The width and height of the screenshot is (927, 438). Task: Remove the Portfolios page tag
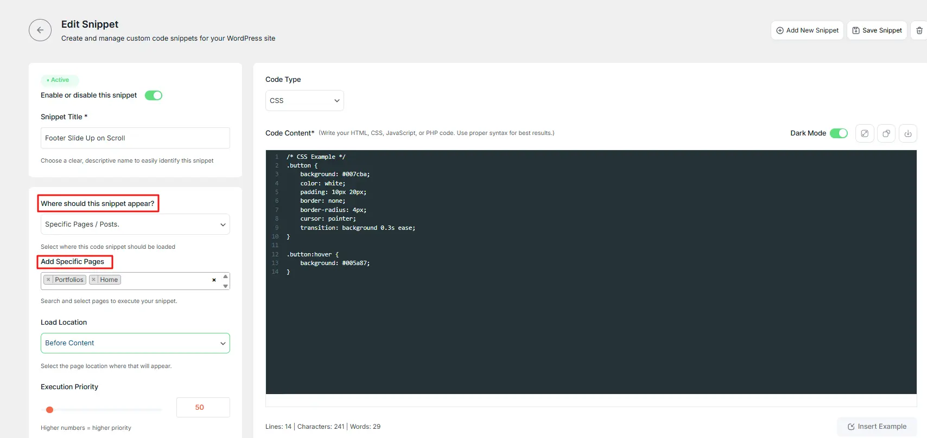48,280
